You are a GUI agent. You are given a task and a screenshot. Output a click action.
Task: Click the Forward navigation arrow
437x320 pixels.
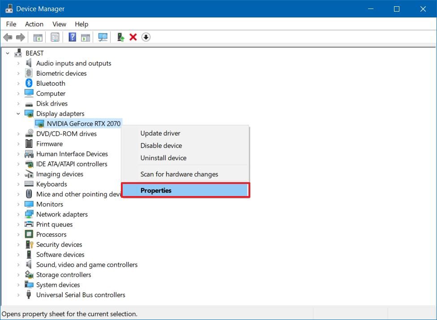tap(21, 37)
